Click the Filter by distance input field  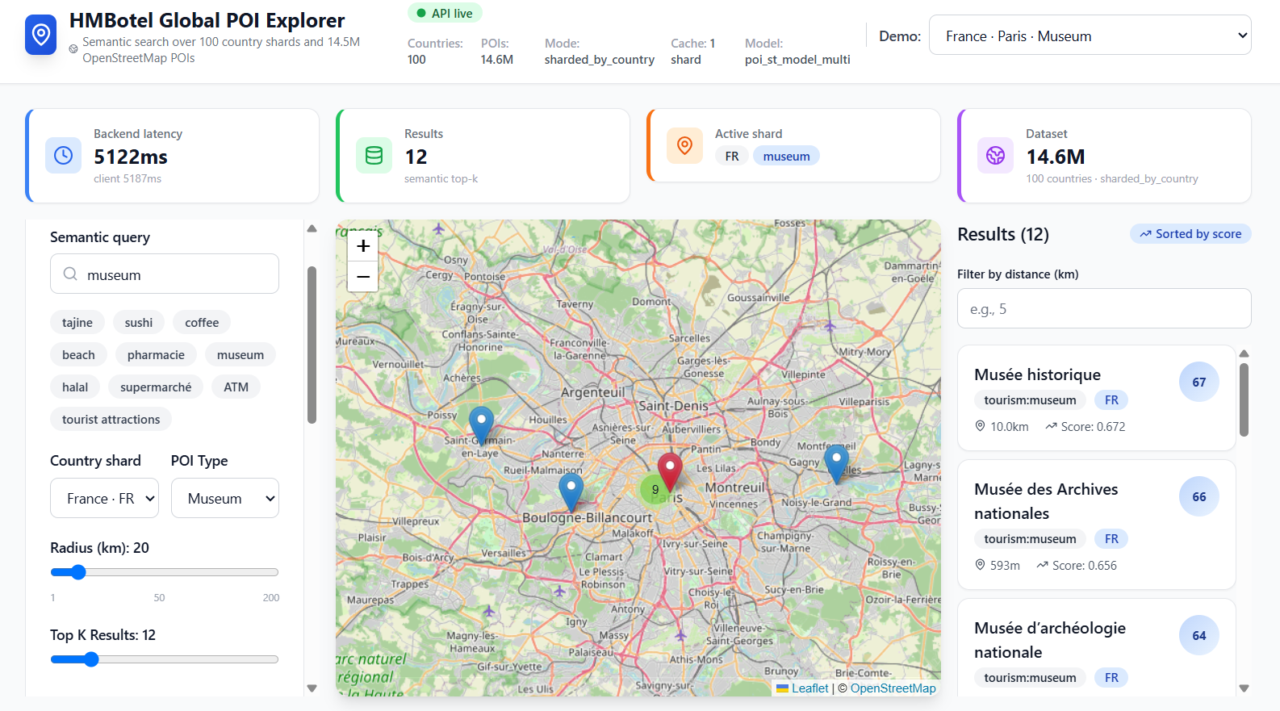point(1104,308)
